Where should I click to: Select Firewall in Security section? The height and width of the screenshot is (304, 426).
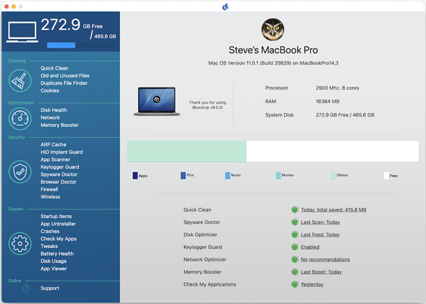coord(49,190)
